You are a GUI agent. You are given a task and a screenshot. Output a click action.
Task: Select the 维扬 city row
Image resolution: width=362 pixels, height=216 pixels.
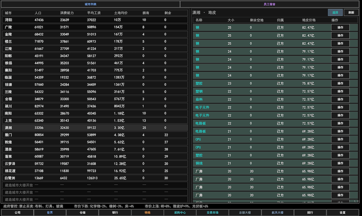pos(95,63)
